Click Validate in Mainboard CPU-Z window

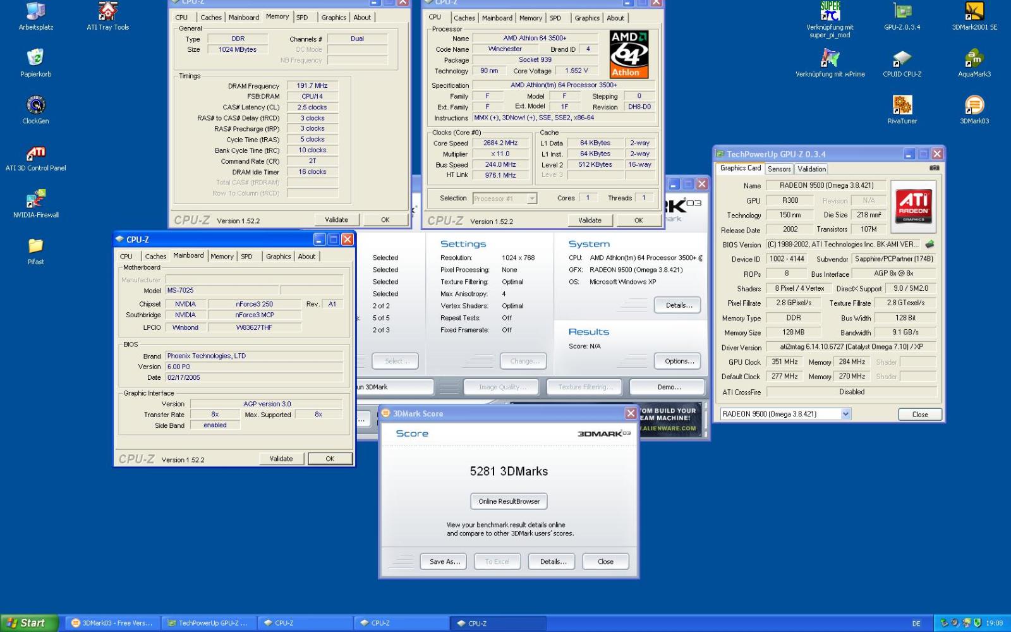[x=281, y=459]
